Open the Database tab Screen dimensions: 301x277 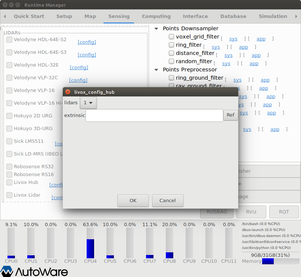[x=233, y=16]
